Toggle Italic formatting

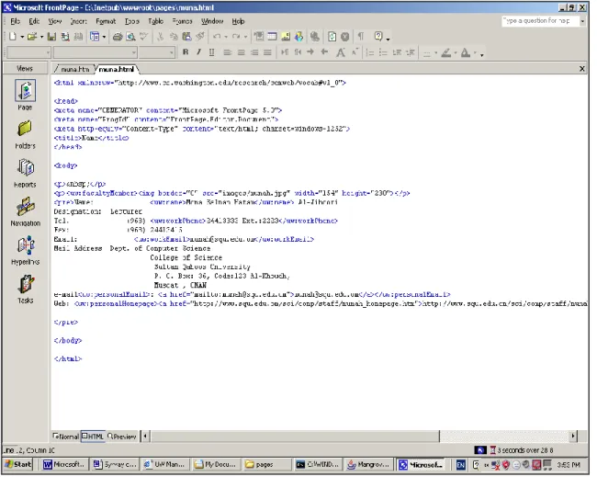[198, 52]
